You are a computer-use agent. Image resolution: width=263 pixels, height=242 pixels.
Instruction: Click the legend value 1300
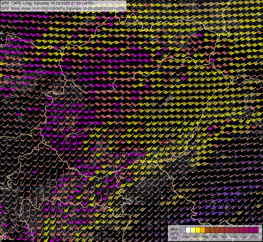(244, 237)
